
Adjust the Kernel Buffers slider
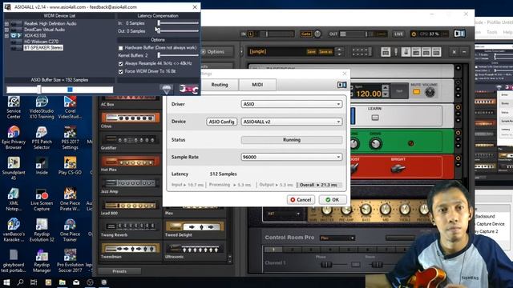(178, 55)
